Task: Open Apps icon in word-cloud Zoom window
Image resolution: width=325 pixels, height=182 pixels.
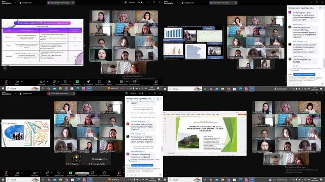Action: [93, 173]
